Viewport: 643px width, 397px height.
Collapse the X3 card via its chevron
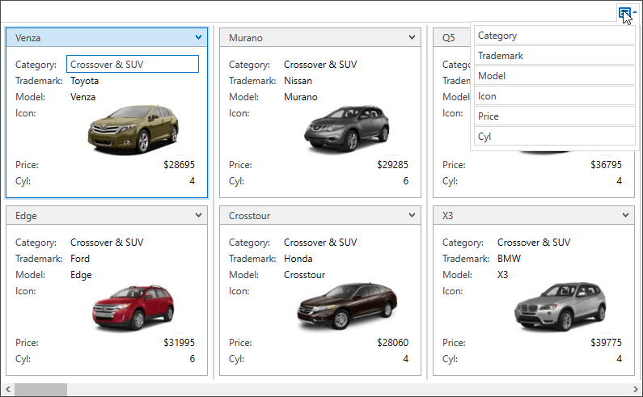pyautogui.click(x=625, y=215)
